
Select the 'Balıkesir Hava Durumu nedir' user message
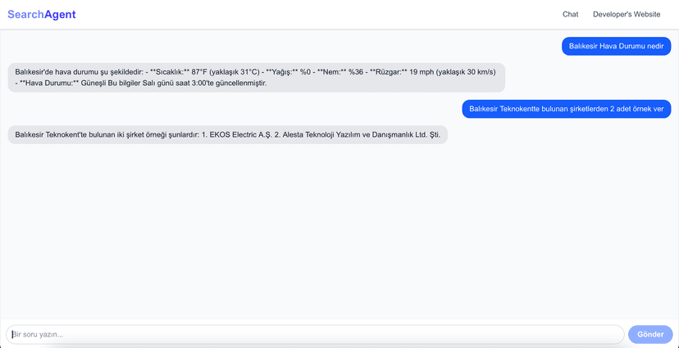point(616,46)
